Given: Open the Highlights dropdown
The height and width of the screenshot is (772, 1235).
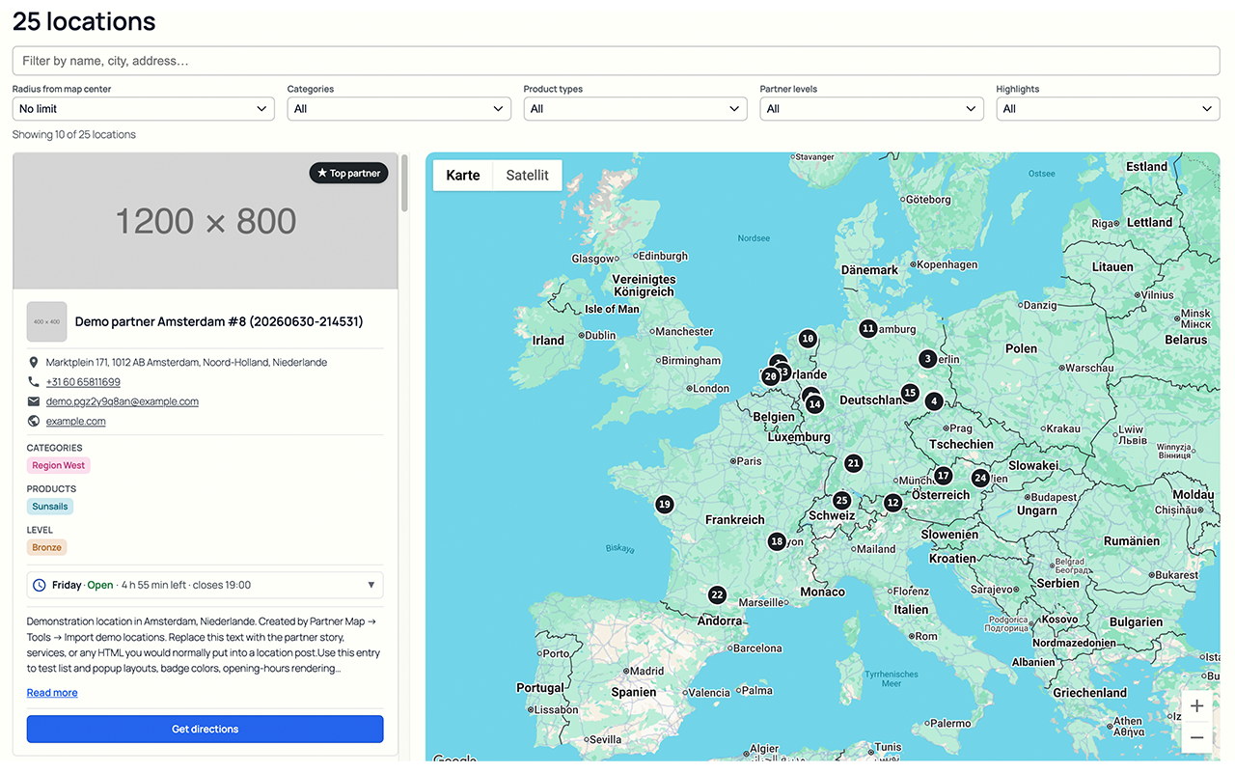Looking at the screenshot, I should 1108,109.
